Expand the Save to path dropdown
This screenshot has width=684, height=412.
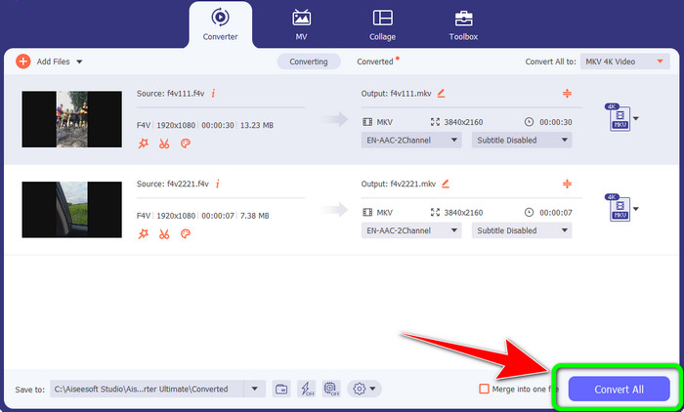point(255,389)
